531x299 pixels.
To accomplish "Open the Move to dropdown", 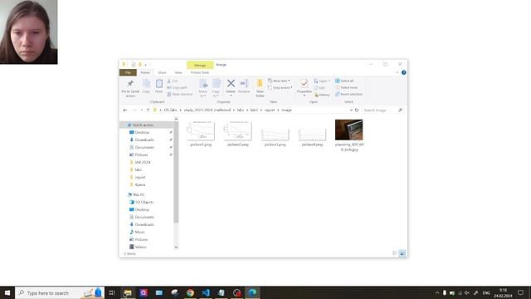I will pos(202,88).
